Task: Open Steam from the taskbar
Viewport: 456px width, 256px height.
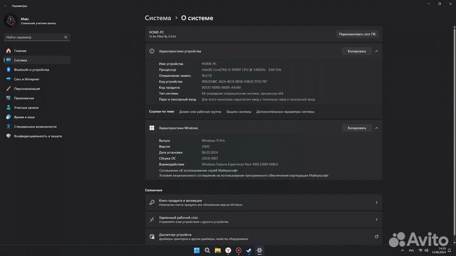Action: [249, 250]
